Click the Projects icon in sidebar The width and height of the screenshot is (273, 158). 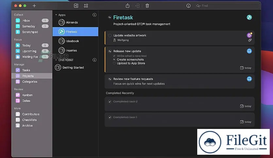[18, 76]
